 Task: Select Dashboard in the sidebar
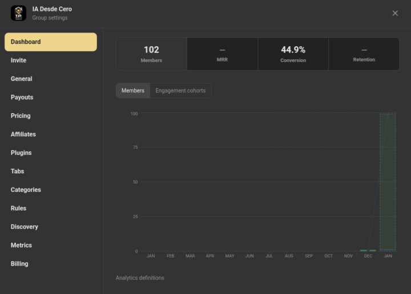click(x=50, y=42)
